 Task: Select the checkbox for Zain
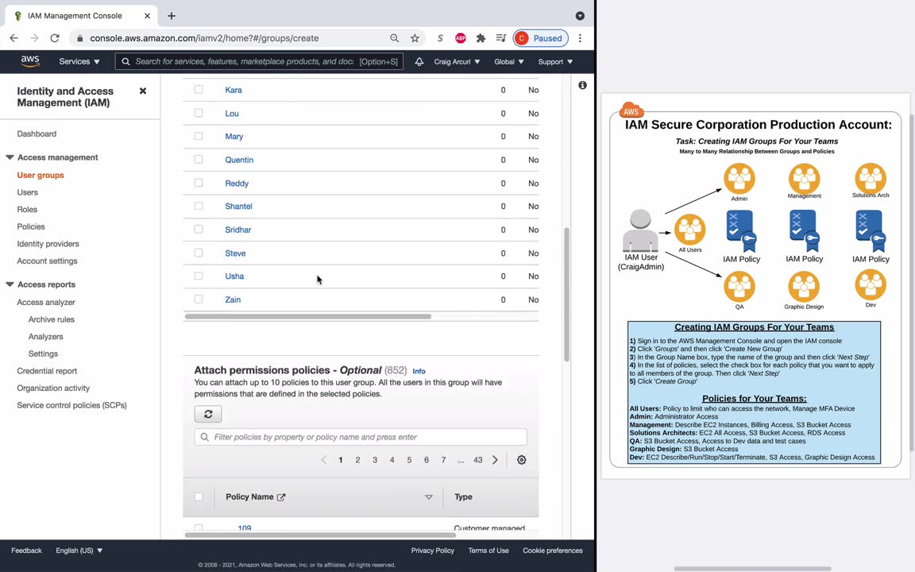pyautogui.click(x=199, y=299)
